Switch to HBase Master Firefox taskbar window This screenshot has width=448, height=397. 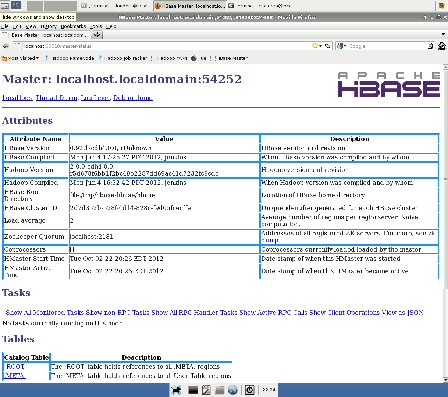point(190,6)
